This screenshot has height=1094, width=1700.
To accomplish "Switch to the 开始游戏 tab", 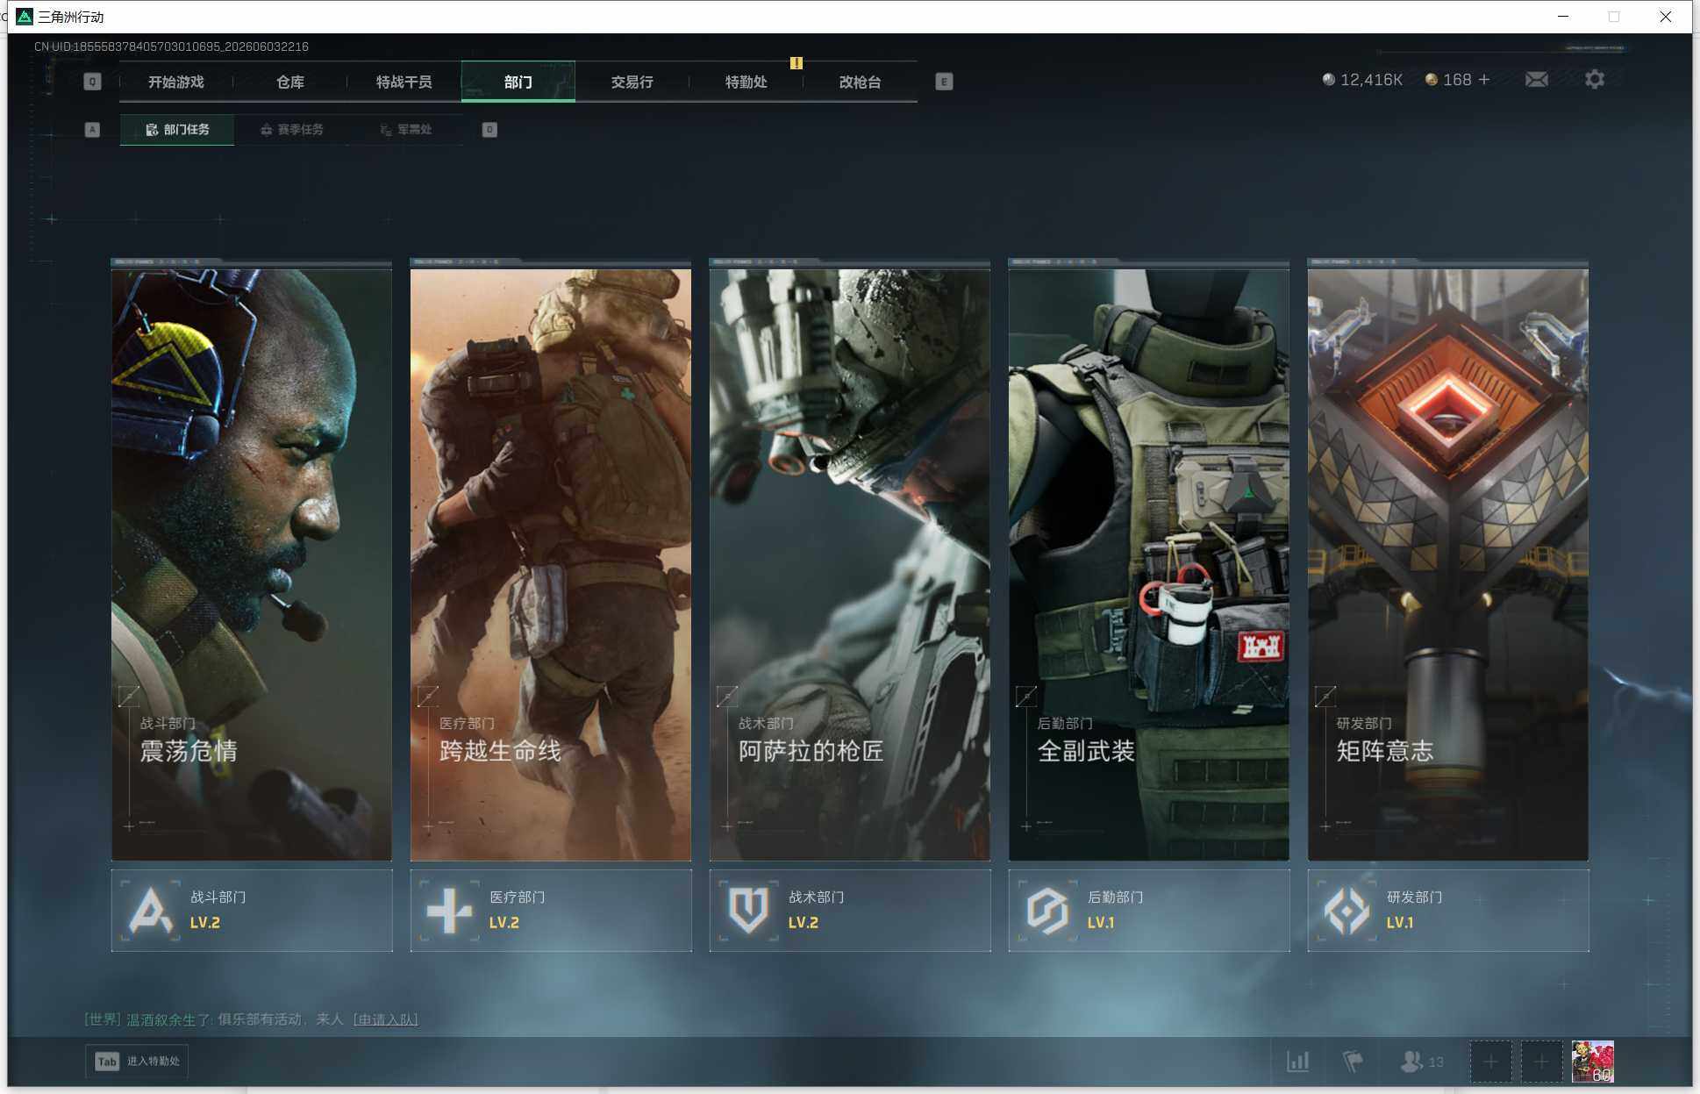I will [x=175, y=82].
